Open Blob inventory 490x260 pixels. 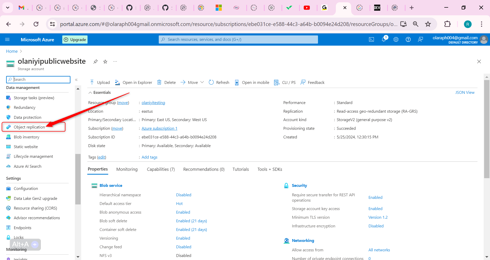tap(27, 137)
